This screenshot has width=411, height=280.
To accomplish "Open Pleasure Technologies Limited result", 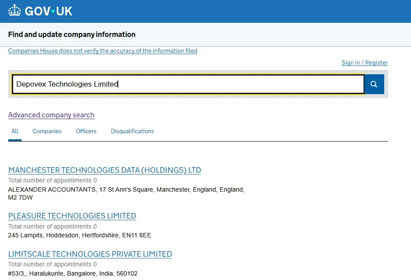I will pos(72,216).
